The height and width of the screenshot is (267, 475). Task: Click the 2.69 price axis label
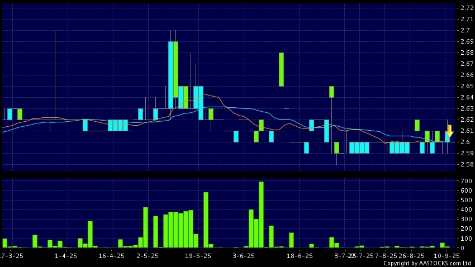[x=467, y=41]
